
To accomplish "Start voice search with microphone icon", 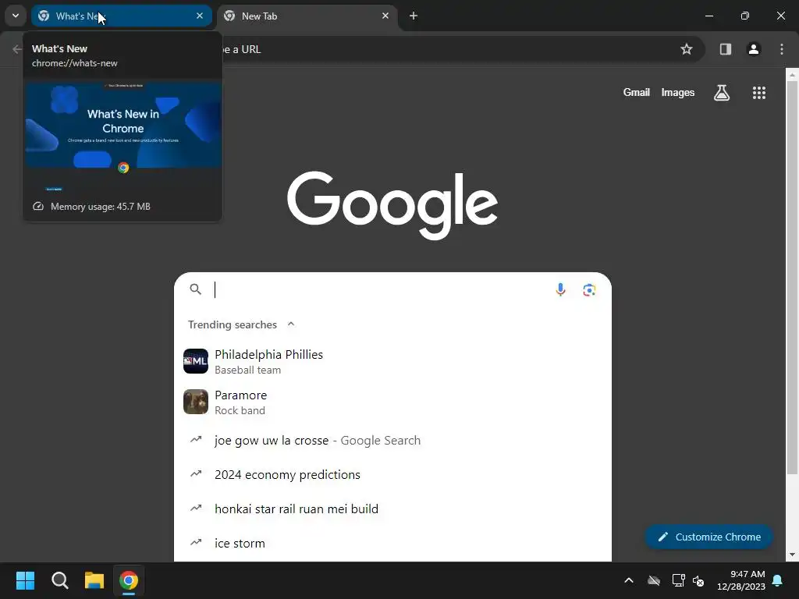I will tap(560, 290).
